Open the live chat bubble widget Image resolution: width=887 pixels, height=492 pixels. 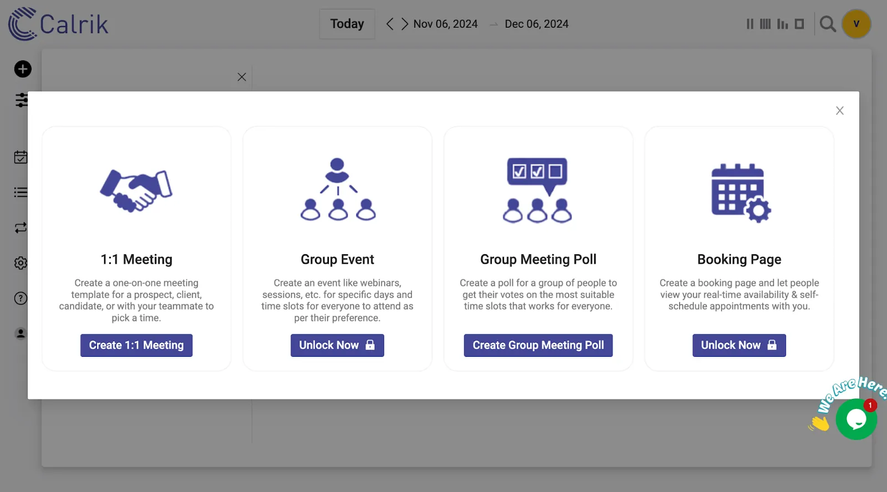857,419
